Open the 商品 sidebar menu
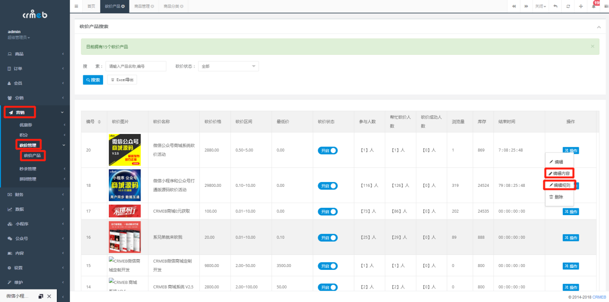The width and height of the screenshot is (609, 302). pos(35,54)
